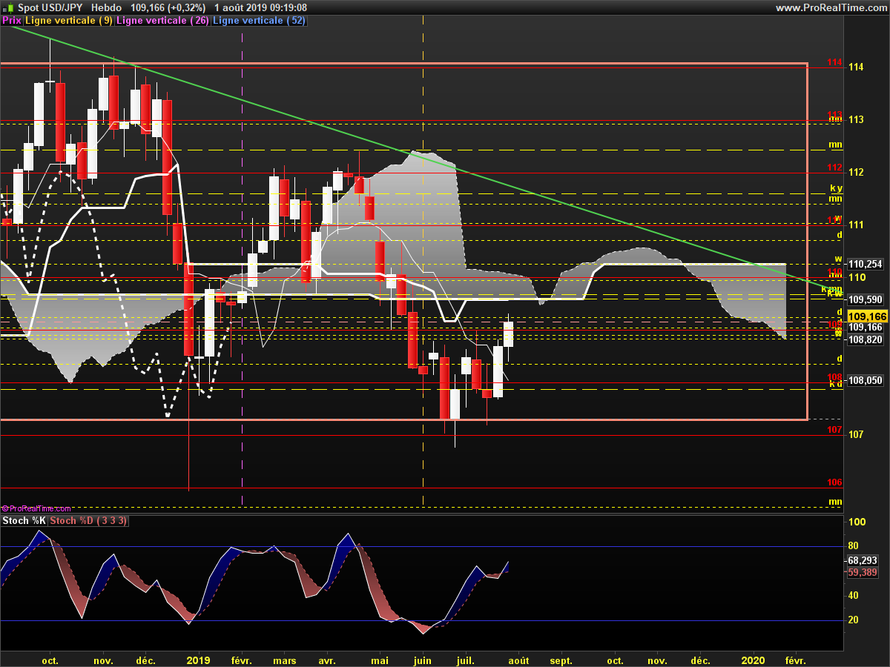Select the Stoch %D (3 3 3) label
Viewport: 890px width, 667px height.
pos(88,521)
